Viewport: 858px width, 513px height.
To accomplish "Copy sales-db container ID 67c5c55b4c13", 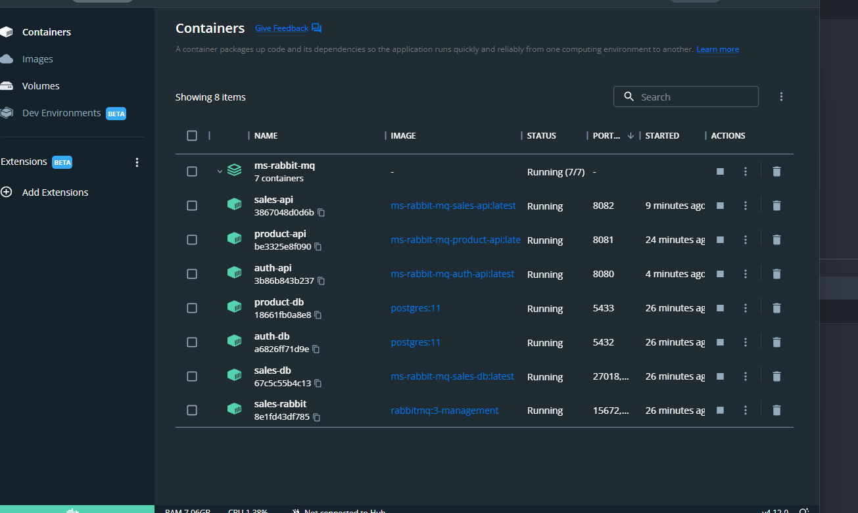I will pos(318,384).
